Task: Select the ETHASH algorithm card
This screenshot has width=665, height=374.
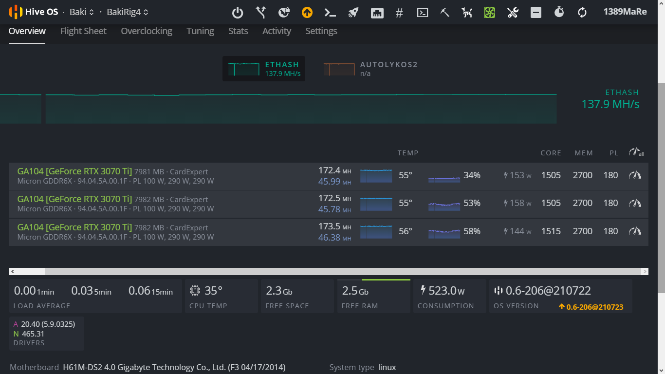Action: pyautogui.click(x=264, y=69)
